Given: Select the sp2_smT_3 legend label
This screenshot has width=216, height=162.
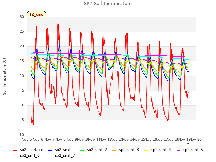Looking at the screenshot, I should [129, 150].
